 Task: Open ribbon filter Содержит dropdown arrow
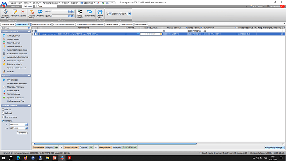click(x=129, y=14)
